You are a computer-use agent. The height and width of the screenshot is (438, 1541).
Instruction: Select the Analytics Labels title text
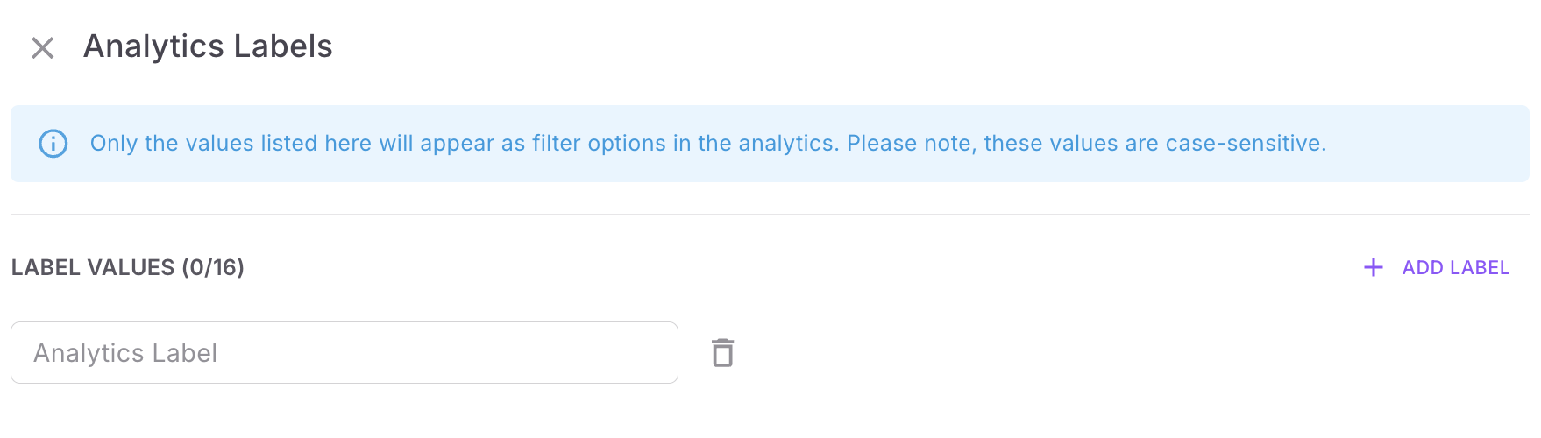(208, 46)
